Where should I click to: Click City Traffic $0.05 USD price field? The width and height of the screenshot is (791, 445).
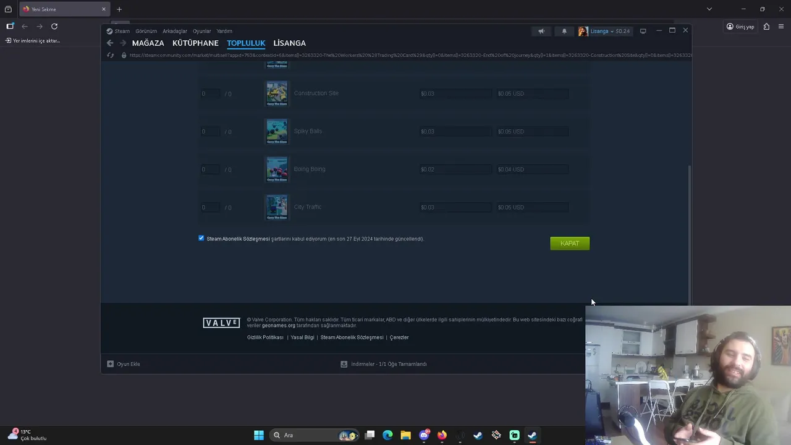(x=531, y=207)
